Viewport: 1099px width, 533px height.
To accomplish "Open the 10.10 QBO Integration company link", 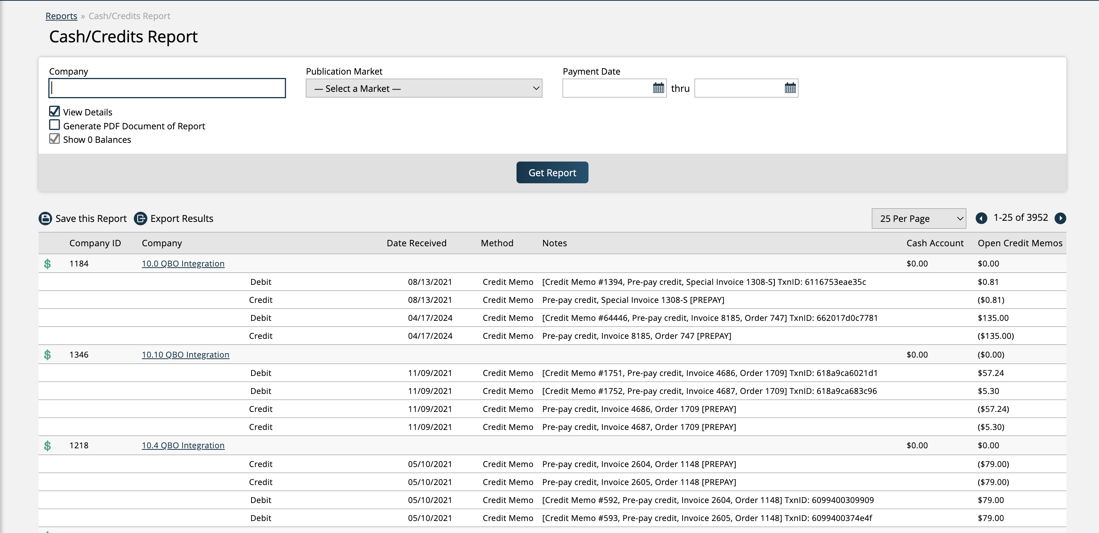I will pos(185,355).
